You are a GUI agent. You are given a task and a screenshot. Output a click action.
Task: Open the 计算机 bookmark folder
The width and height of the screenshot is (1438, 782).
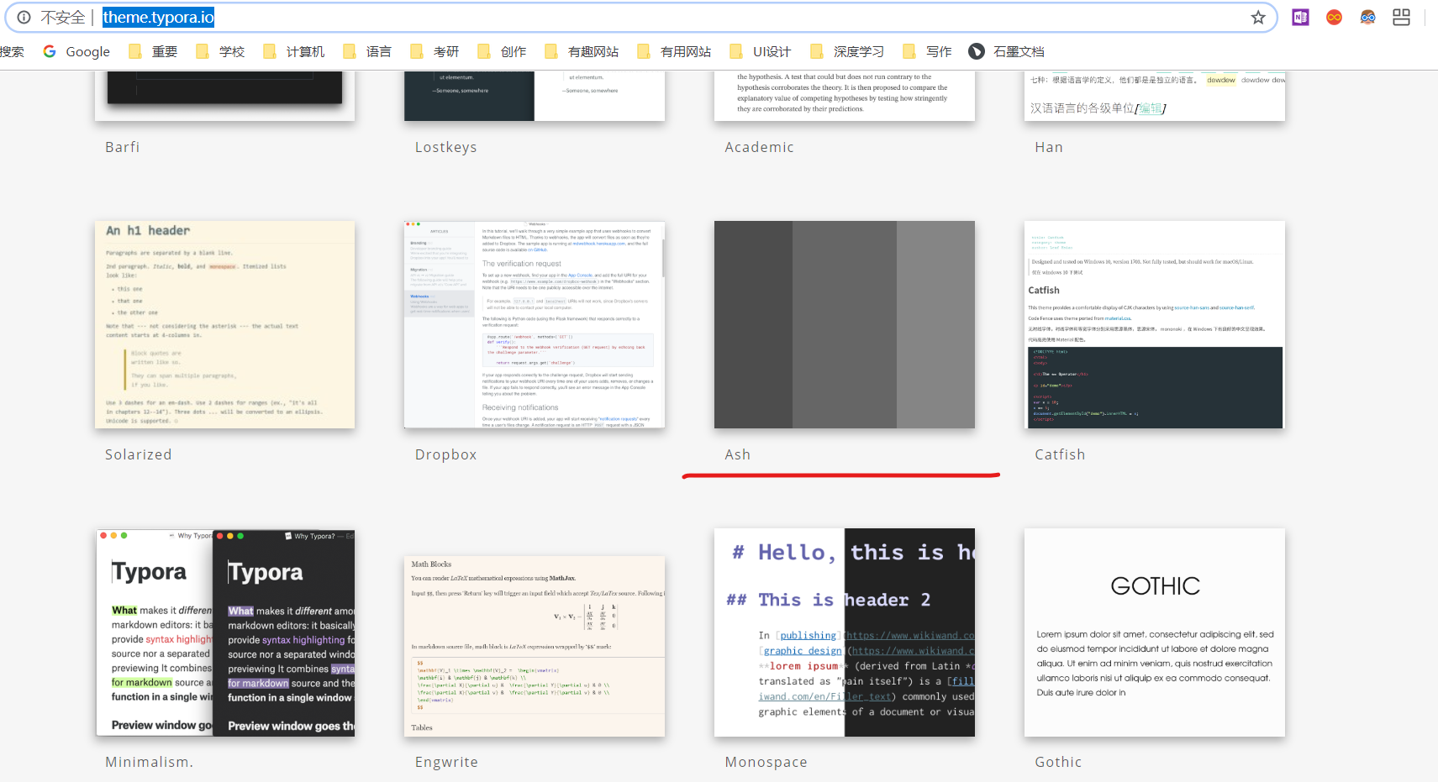coord(305,51)
